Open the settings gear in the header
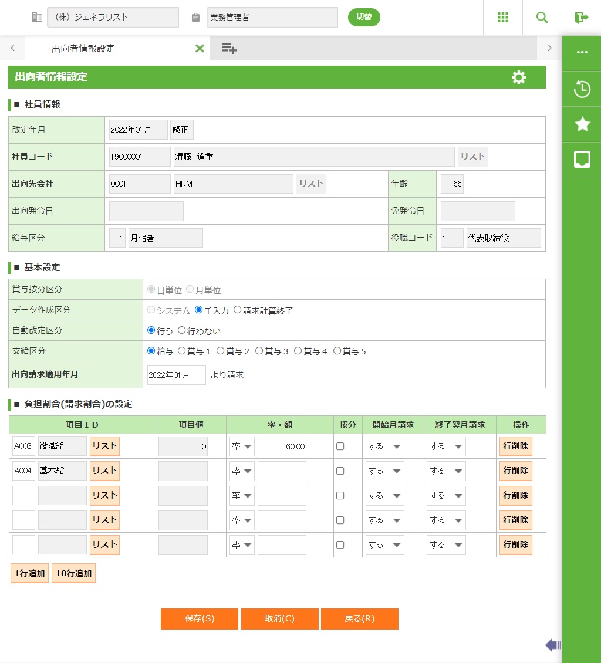The image size is (601, 663). pyautogui.click(x=519, y=77)
